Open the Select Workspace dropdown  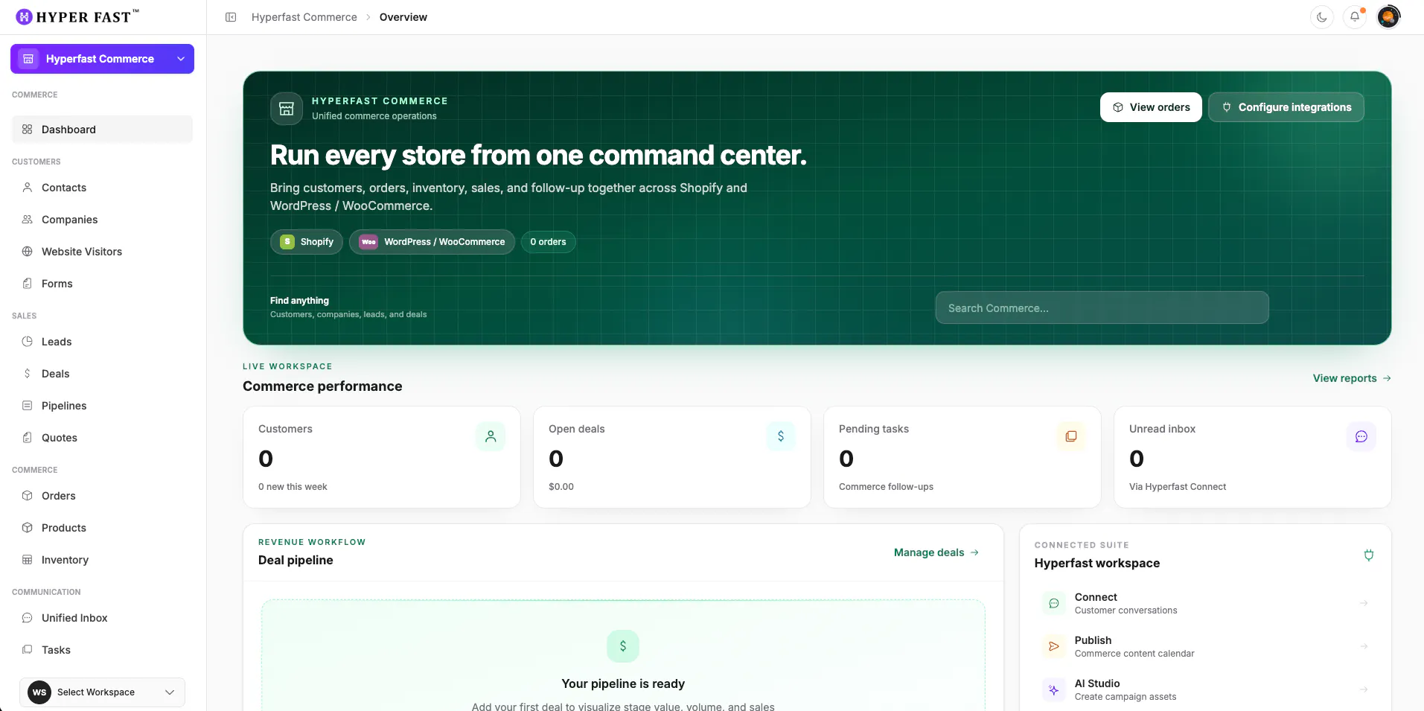pos(102,692)
